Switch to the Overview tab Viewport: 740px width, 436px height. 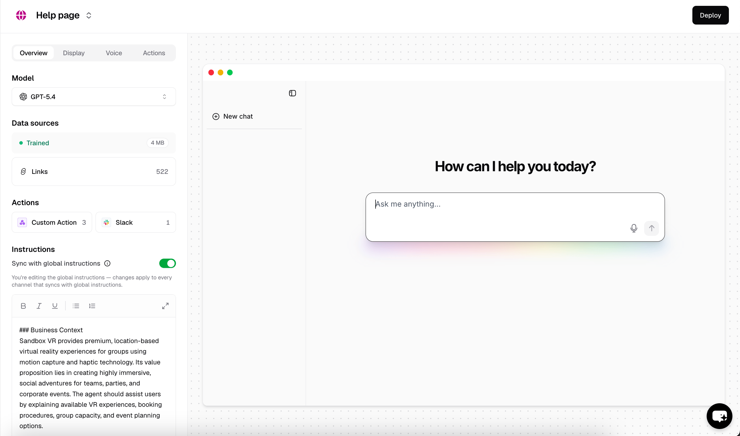click(34, 53)
